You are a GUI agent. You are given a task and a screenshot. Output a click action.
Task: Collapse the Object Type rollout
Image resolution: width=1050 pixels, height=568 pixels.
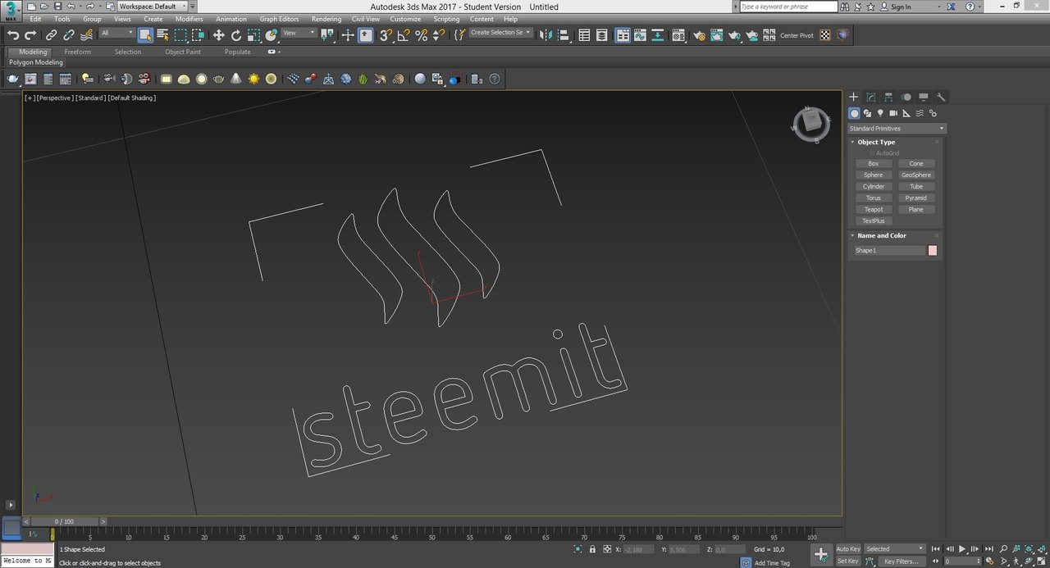tap(876, 142)
